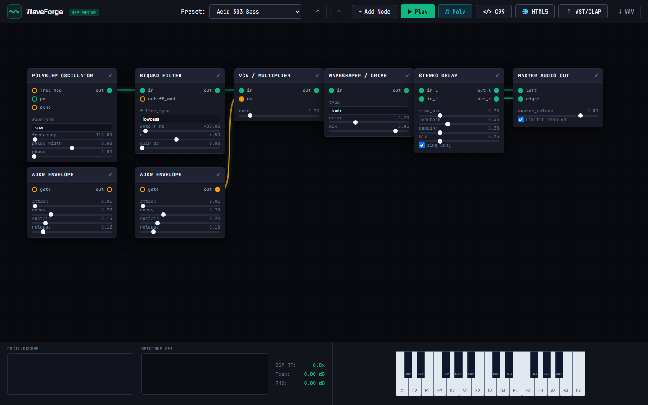Image resolution: width=648 pixels, height=405 pixels.
Task: Click the undo arrow button
Action: coord(318,12)
